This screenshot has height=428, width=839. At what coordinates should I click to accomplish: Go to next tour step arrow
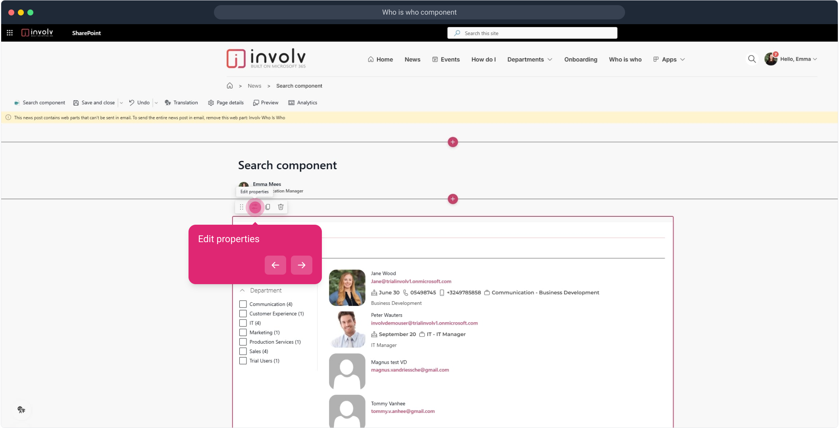(x=302, y=265)
